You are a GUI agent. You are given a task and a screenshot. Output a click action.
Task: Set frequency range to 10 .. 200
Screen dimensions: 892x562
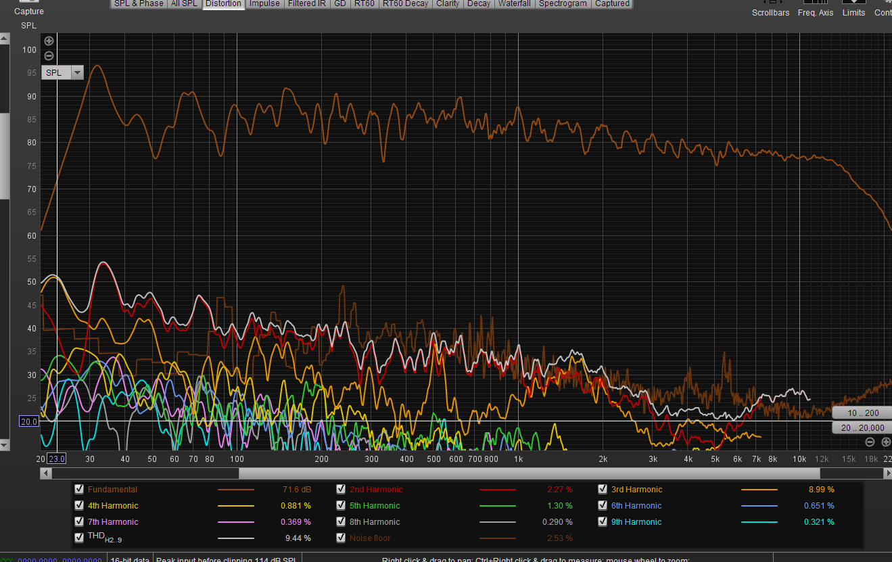pyautogui.click(x=862, y=413)
